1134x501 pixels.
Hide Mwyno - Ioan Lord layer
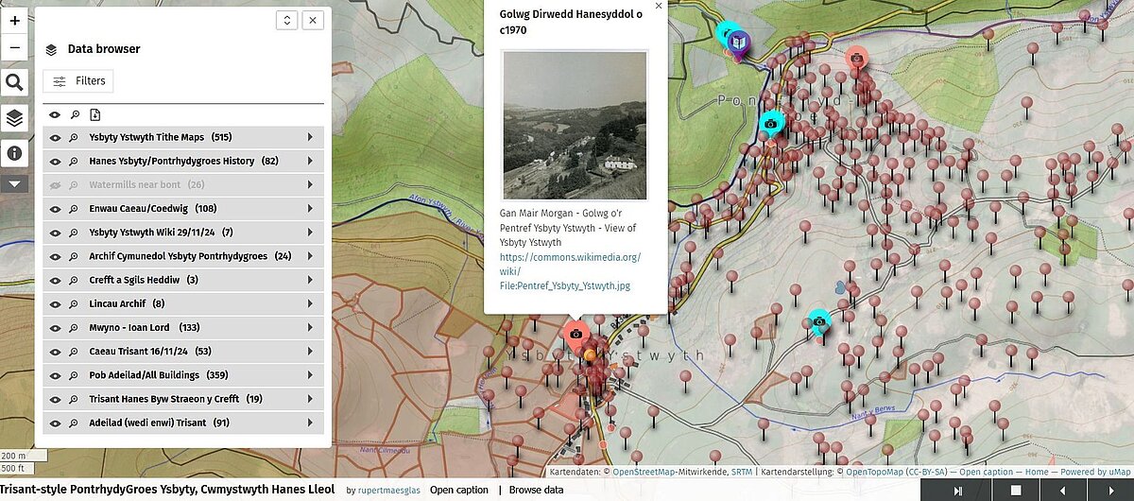55,327
